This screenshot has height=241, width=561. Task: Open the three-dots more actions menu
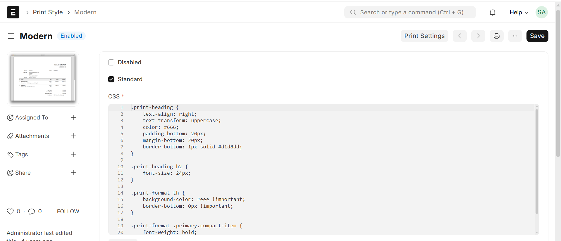[515, 36]
